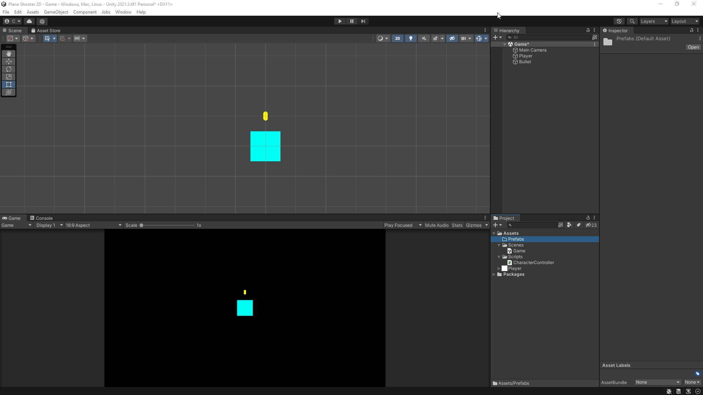Activate the Rect Transform tool
The width and height of the screenshot is (703, 395).
coord(9,84)
